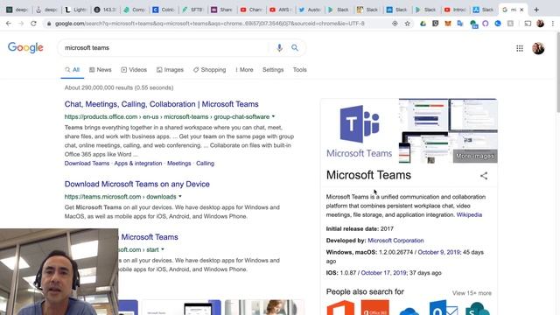Expand dropdown arrow beside products.office.com URL
This screenshot has width=560, height=315.
coord(273,116)
